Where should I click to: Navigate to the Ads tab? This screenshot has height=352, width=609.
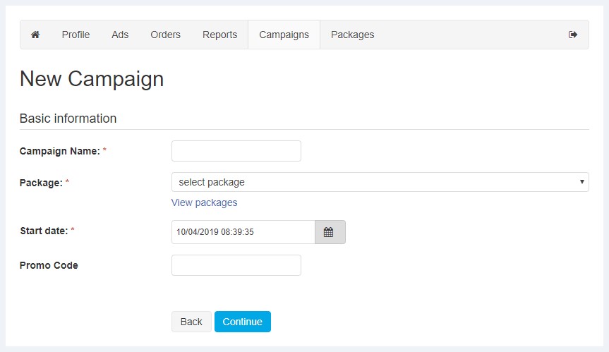(x=120, y=35)
